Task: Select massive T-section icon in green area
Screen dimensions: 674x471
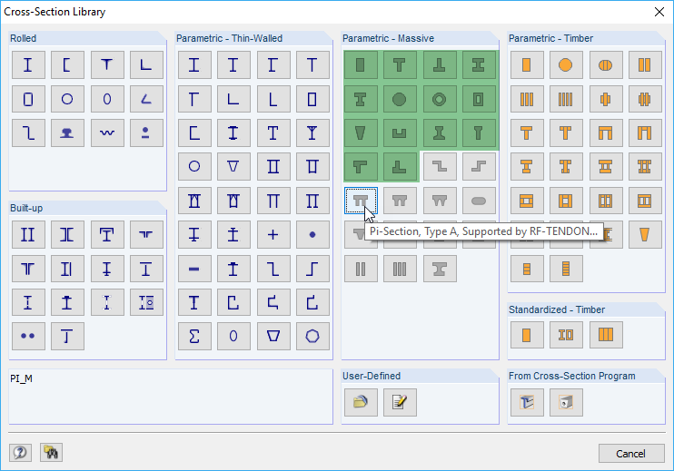Action: tap(400, 64)
